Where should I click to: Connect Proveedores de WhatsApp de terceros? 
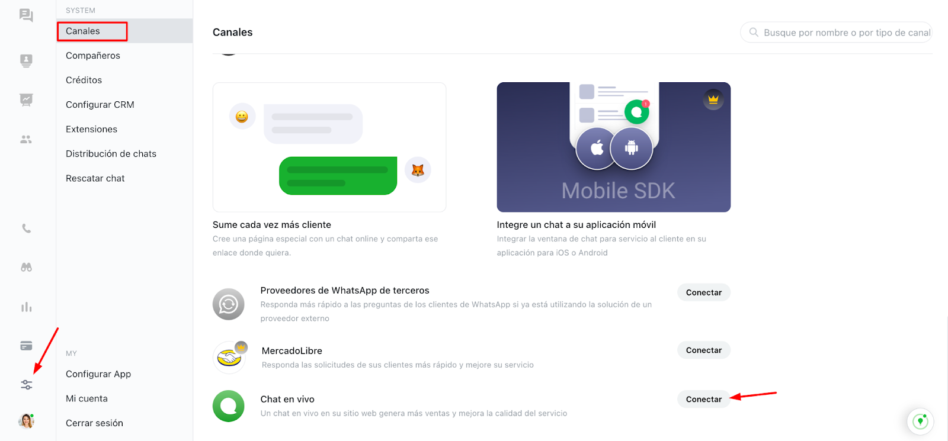(704, 292)
